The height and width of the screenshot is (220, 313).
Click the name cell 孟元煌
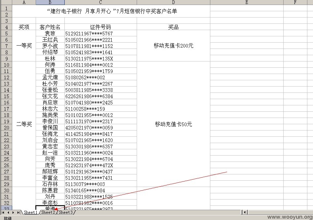(x=50, y=77)
